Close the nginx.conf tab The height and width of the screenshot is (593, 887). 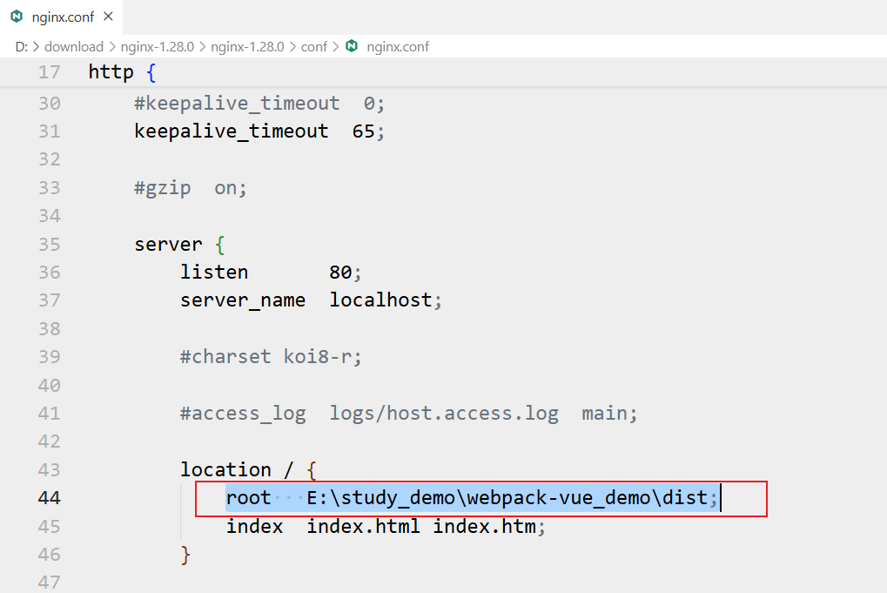(109, 17)
